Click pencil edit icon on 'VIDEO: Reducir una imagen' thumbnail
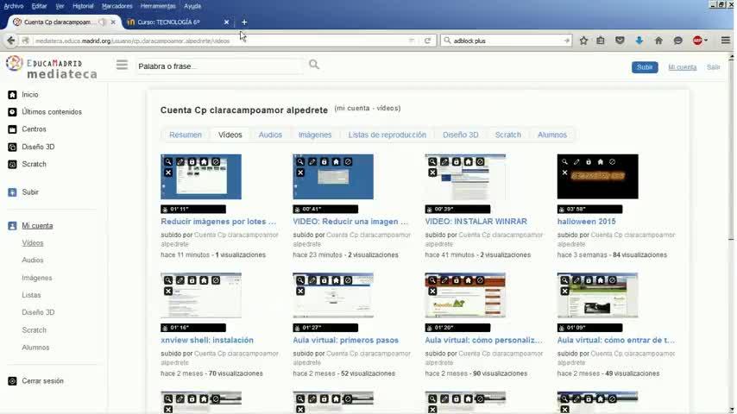This screenshot has width=737, height=414. (x=312, y=161)
